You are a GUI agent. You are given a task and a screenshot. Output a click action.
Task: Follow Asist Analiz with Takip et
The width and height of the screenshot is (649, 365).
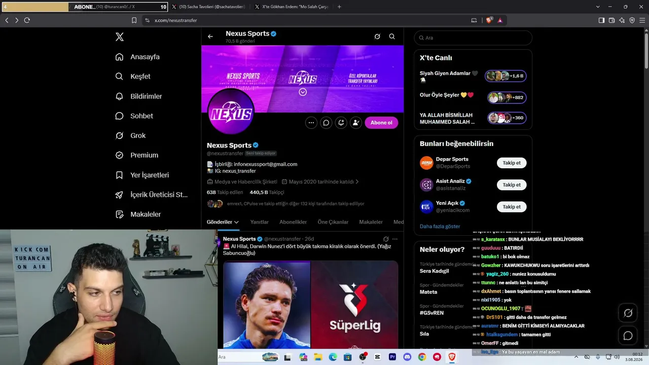[512, 185]
